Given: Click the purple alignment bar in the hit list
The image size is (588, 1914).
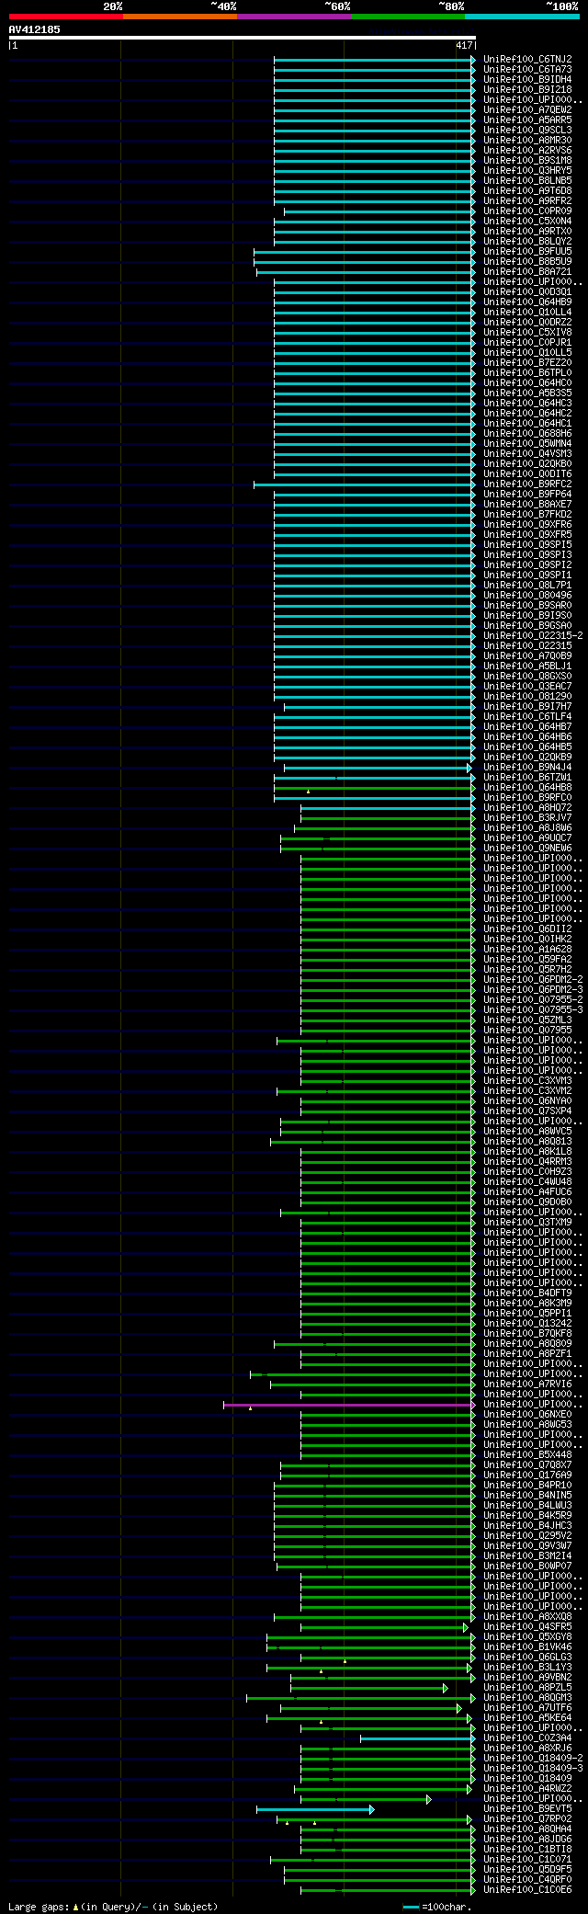Looking at the screenshot, I should (x=349, y=1405).
